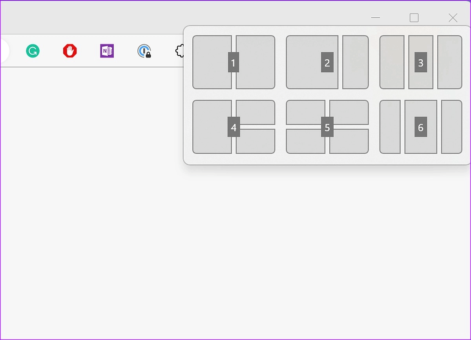Minimize the browser window
Viewport: 471px width, 340px height.
[x=376, y=18]
